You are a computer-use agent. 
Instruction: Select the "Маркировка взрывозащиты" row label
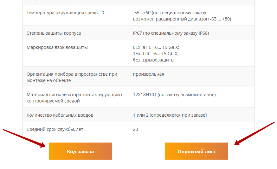pos(57,47)
